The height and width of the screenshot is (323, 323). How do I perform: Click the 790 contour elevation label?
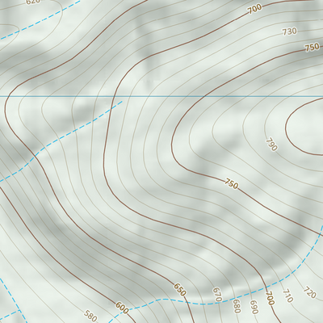[x=271, y=145]
